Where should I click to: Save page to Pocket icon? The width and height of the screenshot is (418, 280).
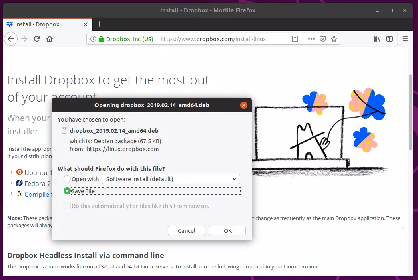tap(323, 39)
